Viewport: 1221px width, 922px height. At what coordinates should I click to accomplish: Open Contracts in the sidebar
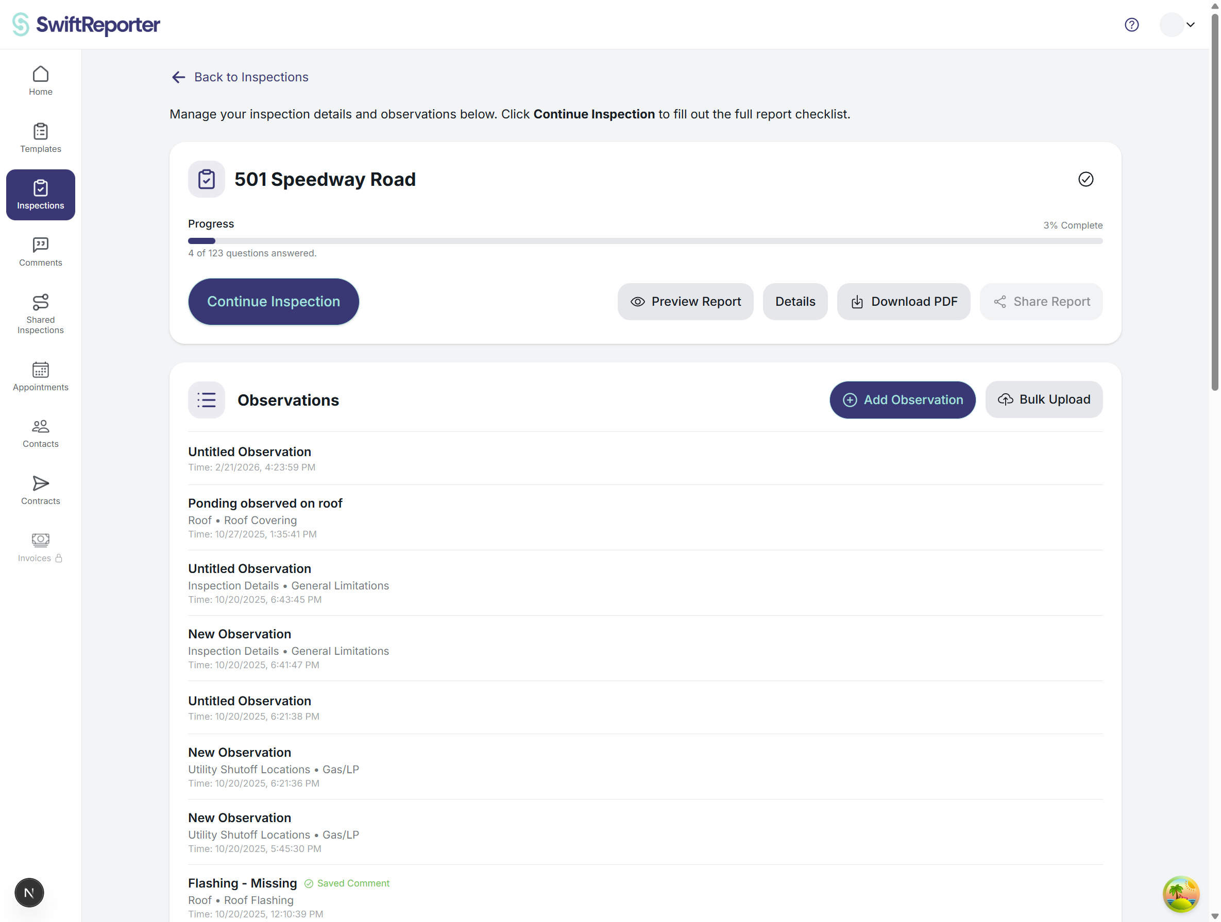pos(40,490)
